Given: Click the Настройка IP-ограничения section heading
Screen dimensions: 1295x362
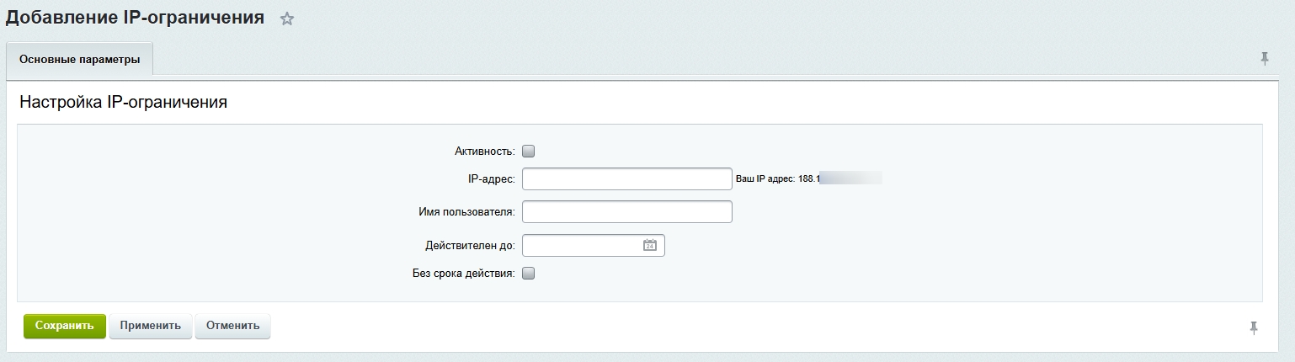Looking at the screenshot, I should (123, 103).
